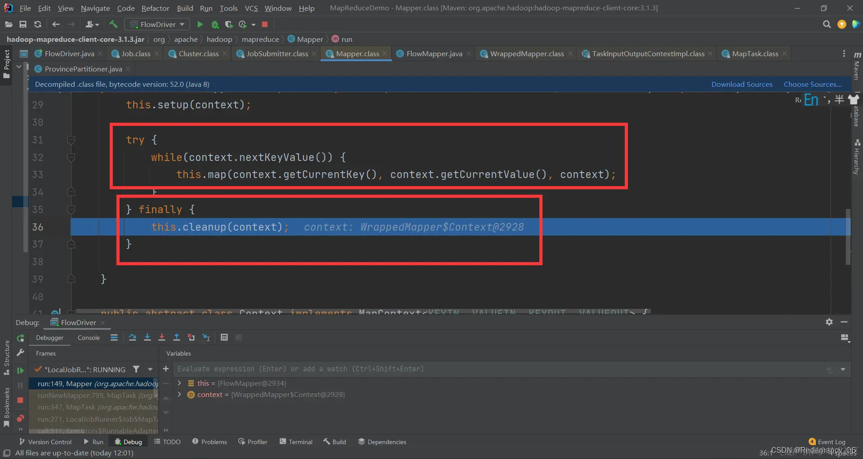Open file via the toolbar folder icon
The height and width of the screenshot is (459, 863).
tap(9, 24)
